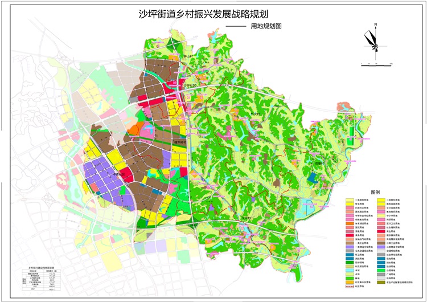Click the 二类工业用地 dark brown swatch

381,243
